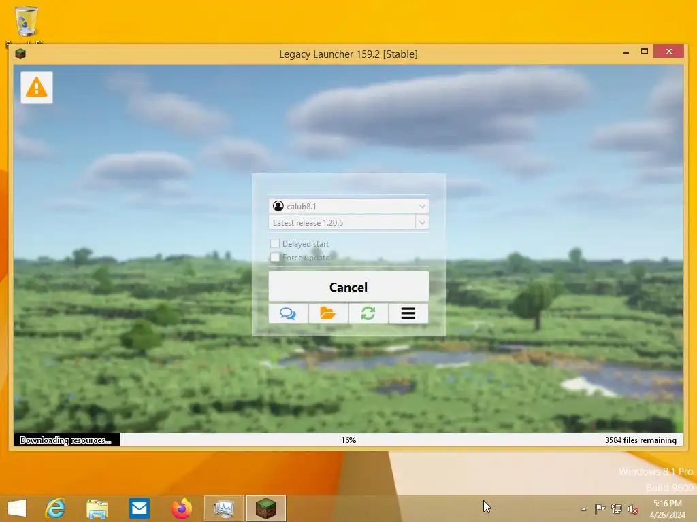Screen dimensions: 697x522
Task: Expand the Latest release 1.20.5 version dropdown
Action: (x=422, y=222)
